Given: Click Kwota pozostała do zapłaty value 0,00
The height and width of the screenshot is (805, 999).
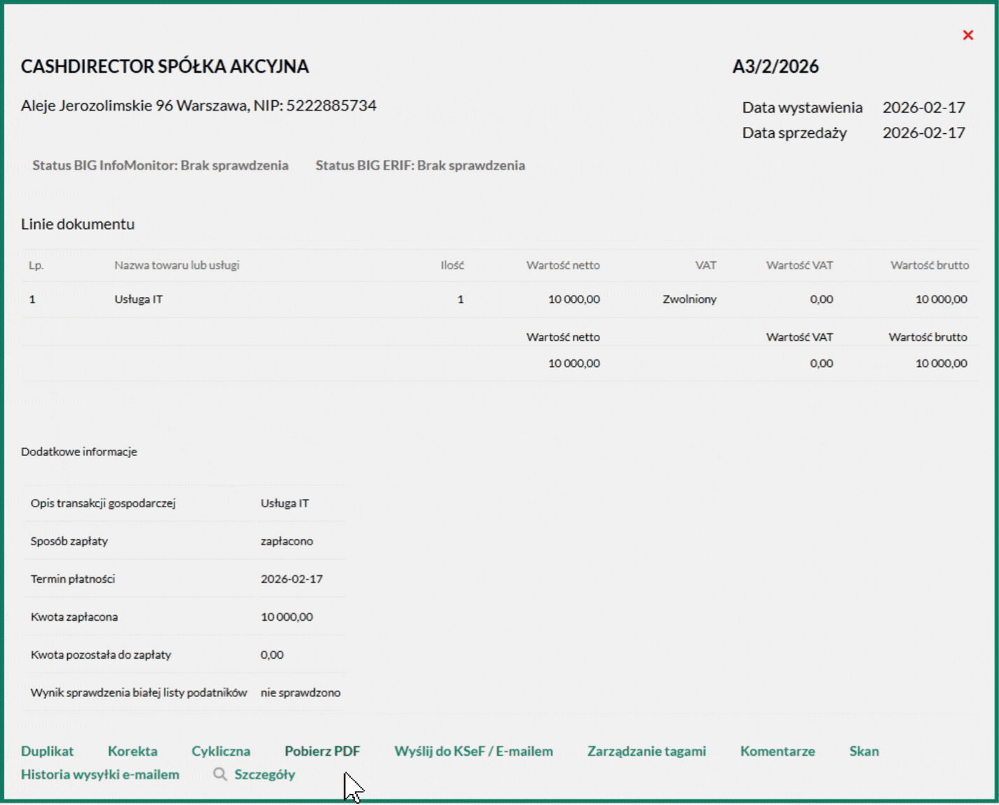Looking at the screenshot, I should coord(272,654).
